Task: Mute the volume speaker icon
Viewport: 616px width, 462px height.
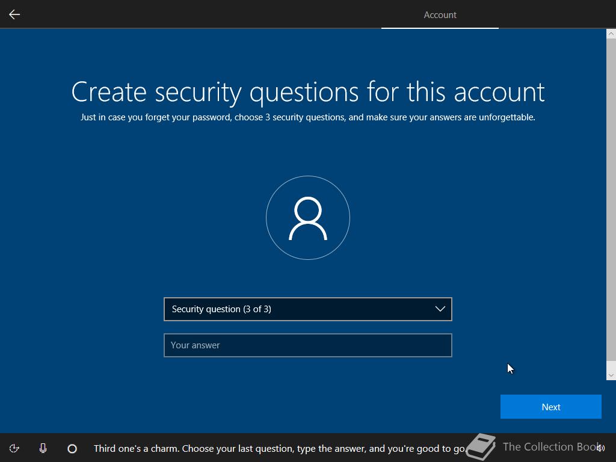Action: [x=601, y=448]
